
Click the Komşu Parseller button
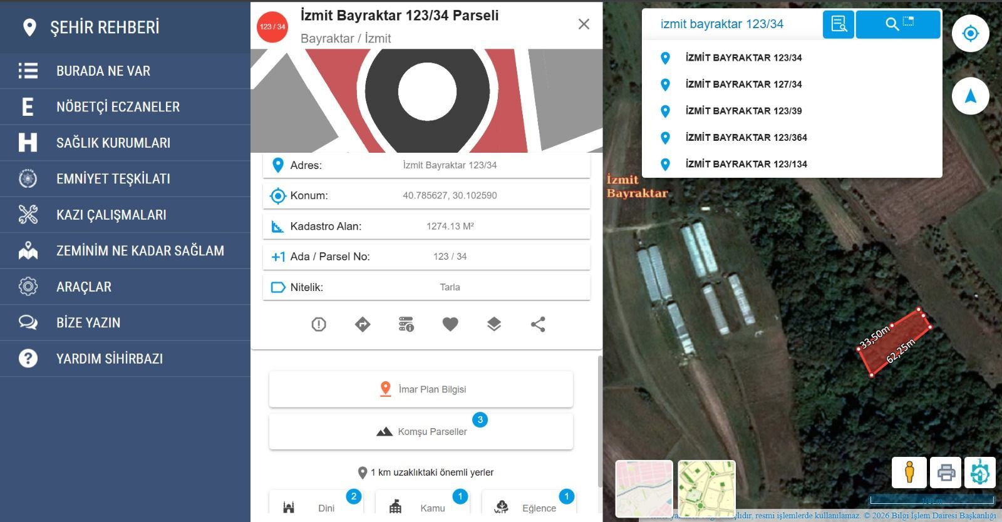click(x=421, y=431)
